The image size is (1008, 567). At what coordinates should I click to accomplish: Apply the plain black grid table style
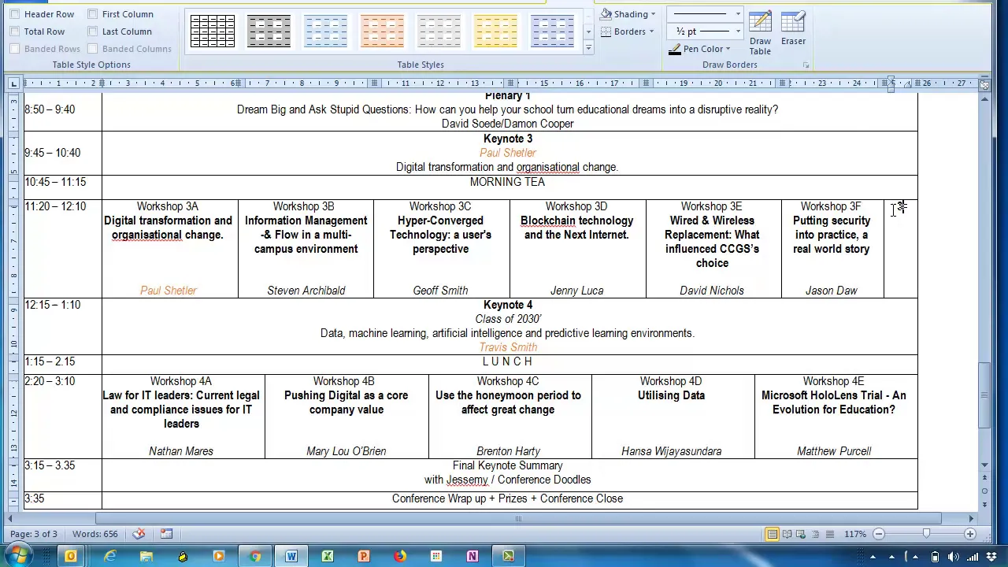pos(213,31)
